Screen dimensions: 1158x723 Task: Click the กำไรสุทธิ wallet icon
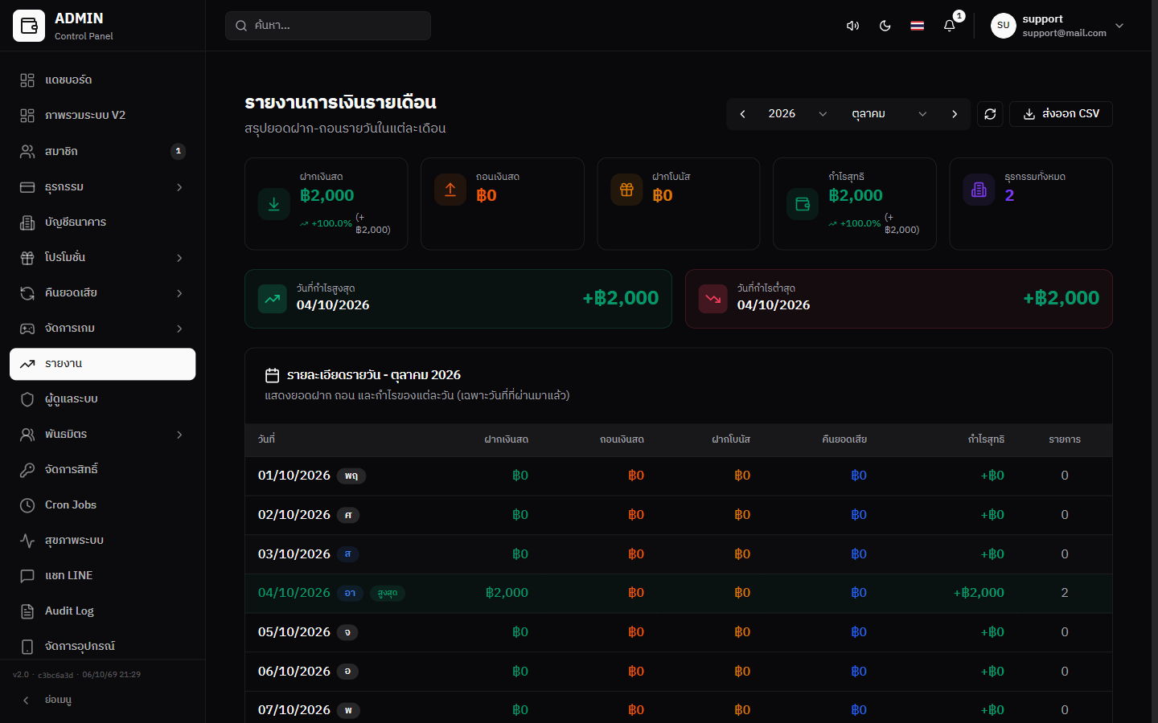pos(803,204)
